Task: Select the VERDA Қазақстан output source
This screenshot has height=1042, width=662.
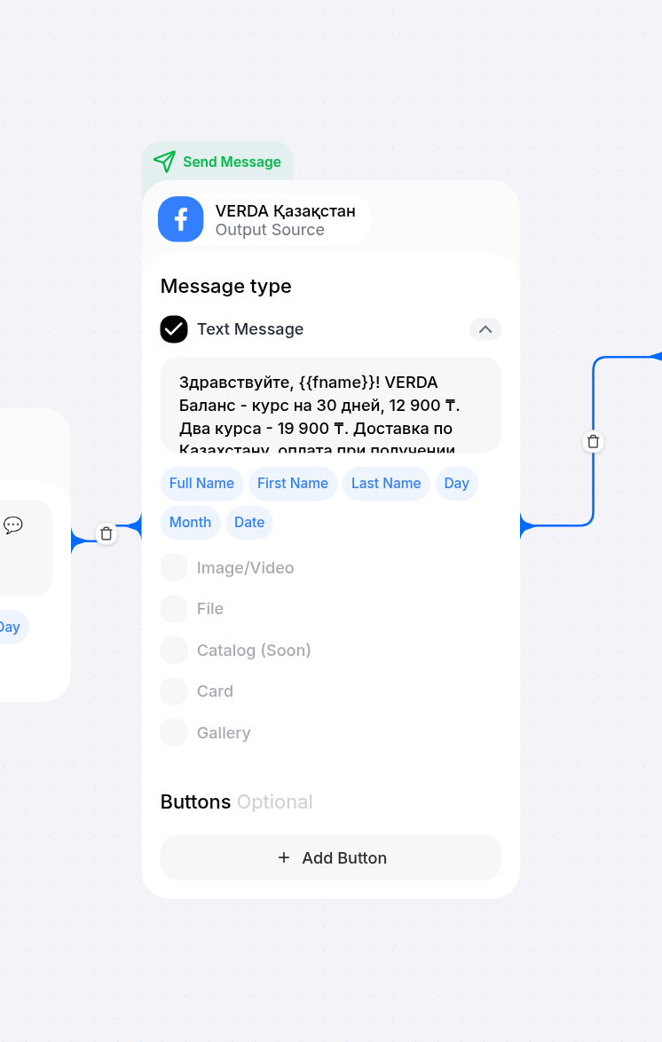Action: (264, 219)
